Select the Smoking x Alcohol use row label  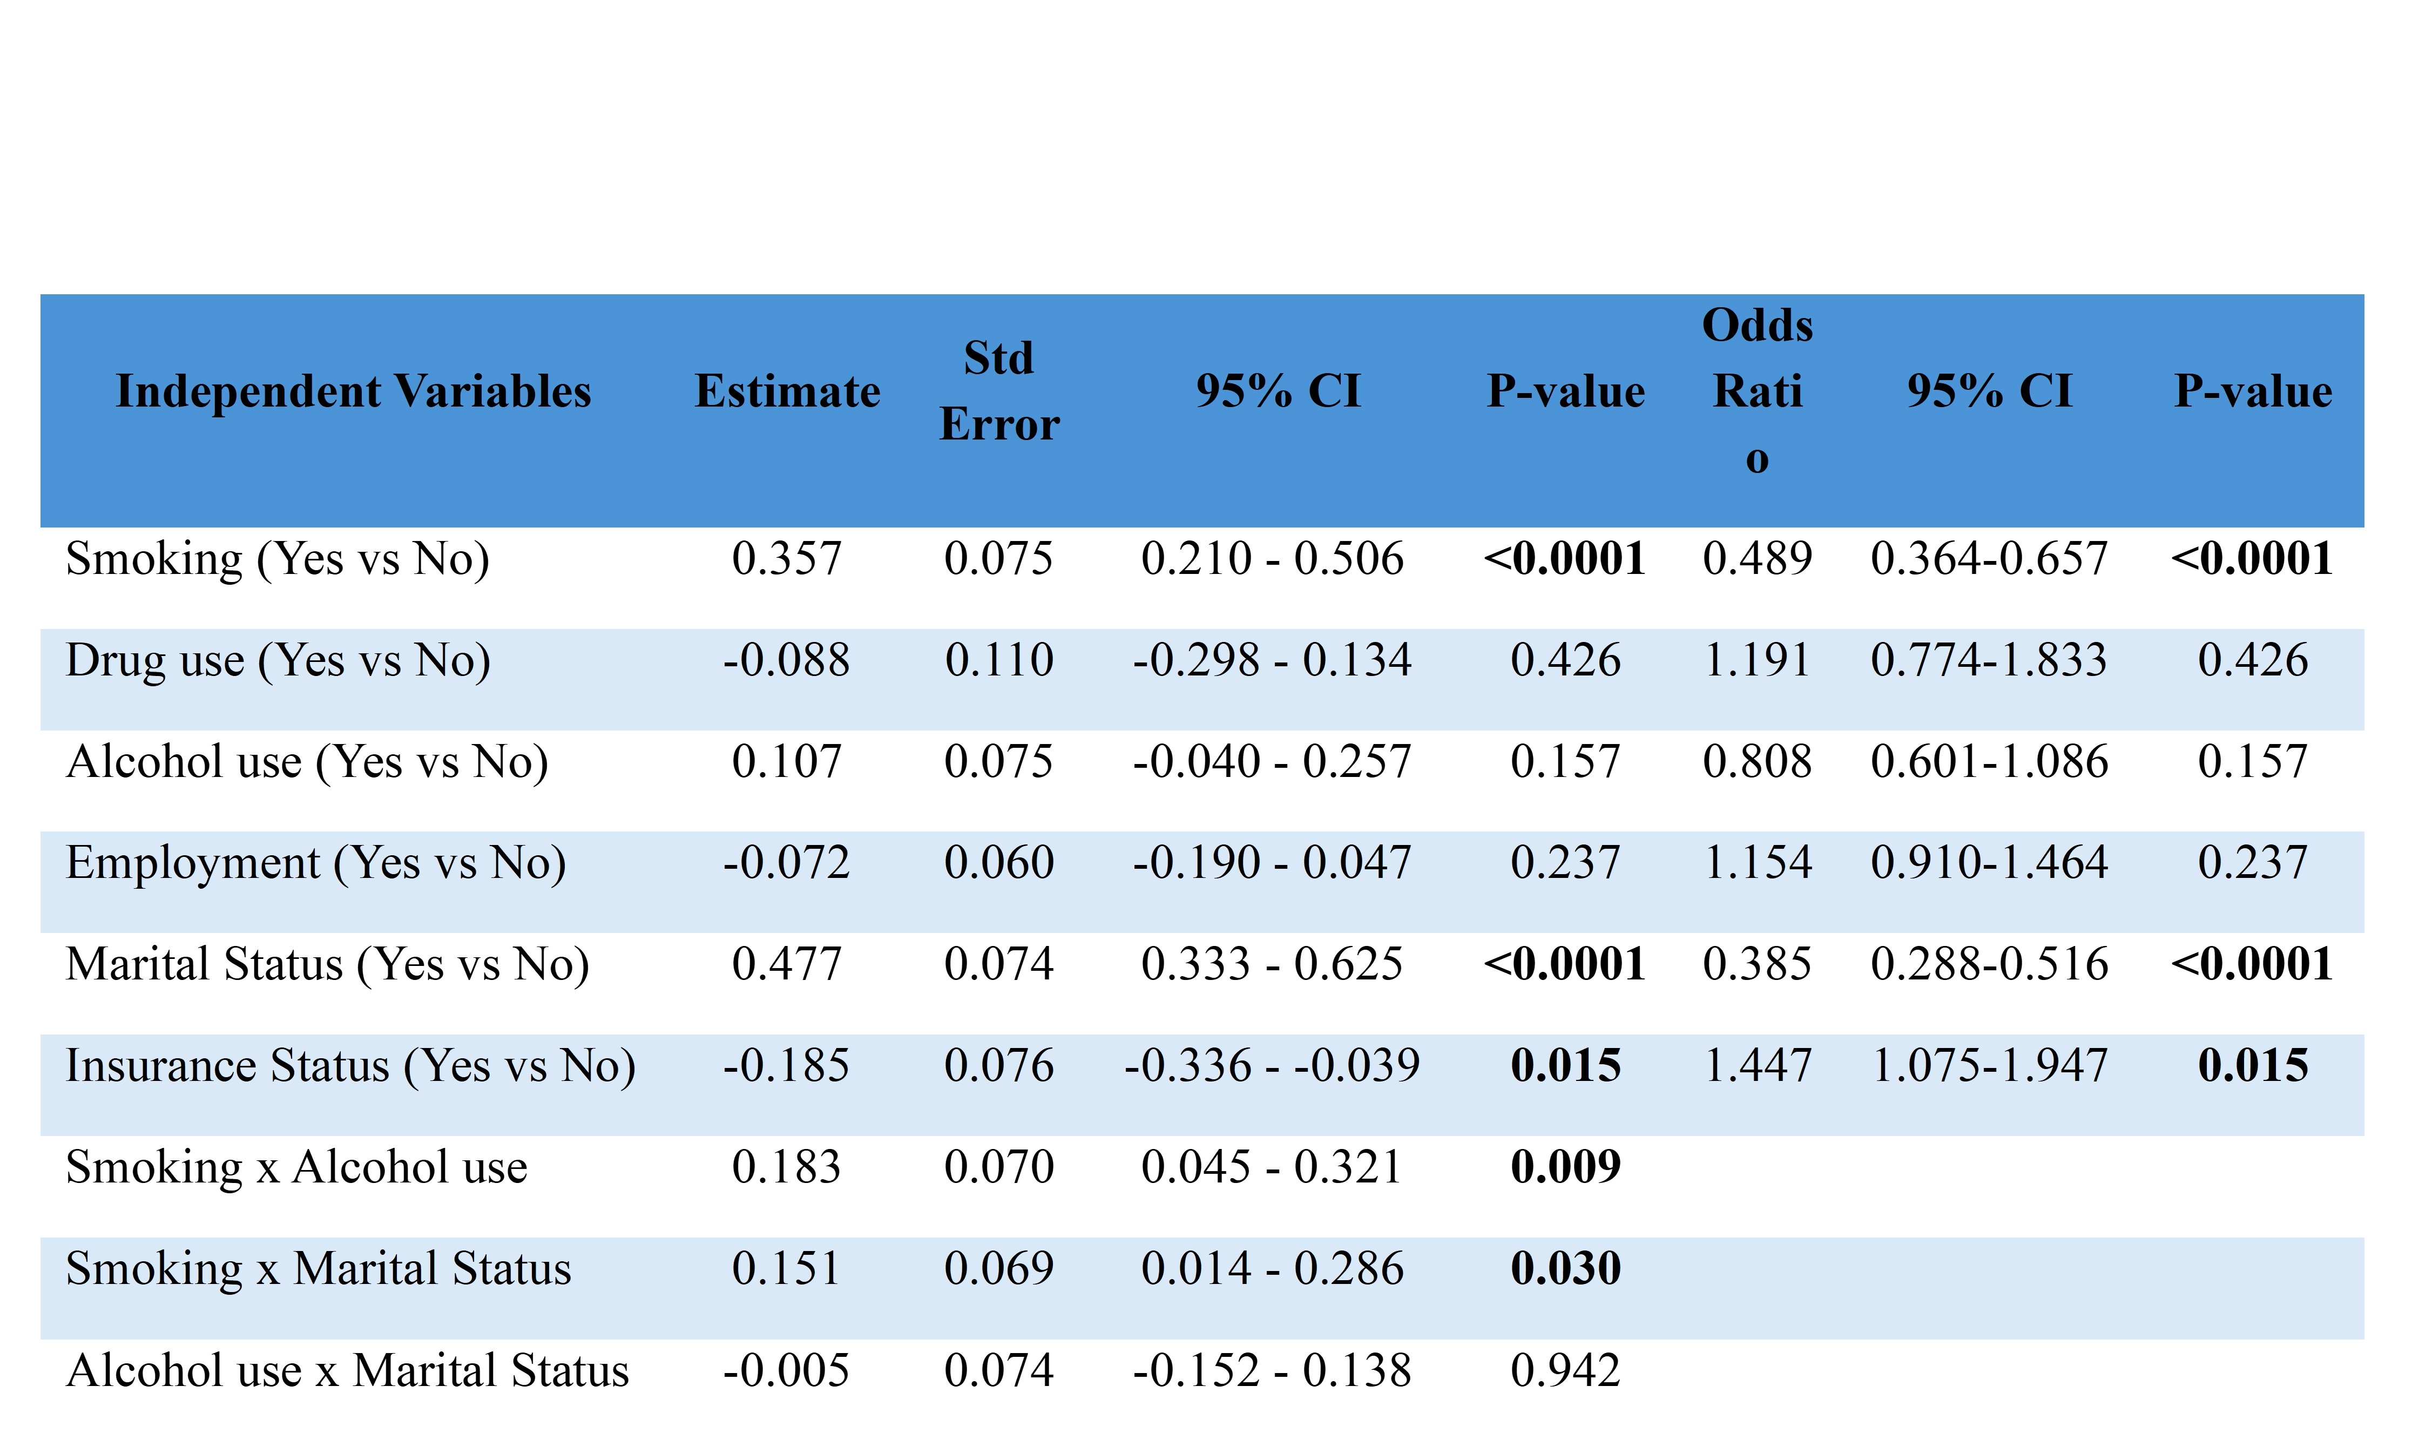[x=296, y=1167]
